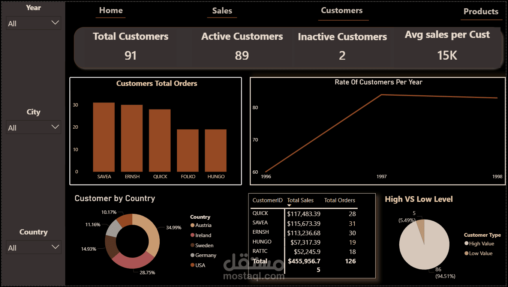Click the $57,317.39 sales cell
This screenshot has width=508, height=287.
306,242
